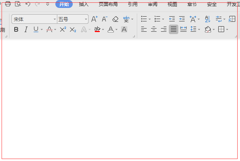Click line spacing icon

193,29
